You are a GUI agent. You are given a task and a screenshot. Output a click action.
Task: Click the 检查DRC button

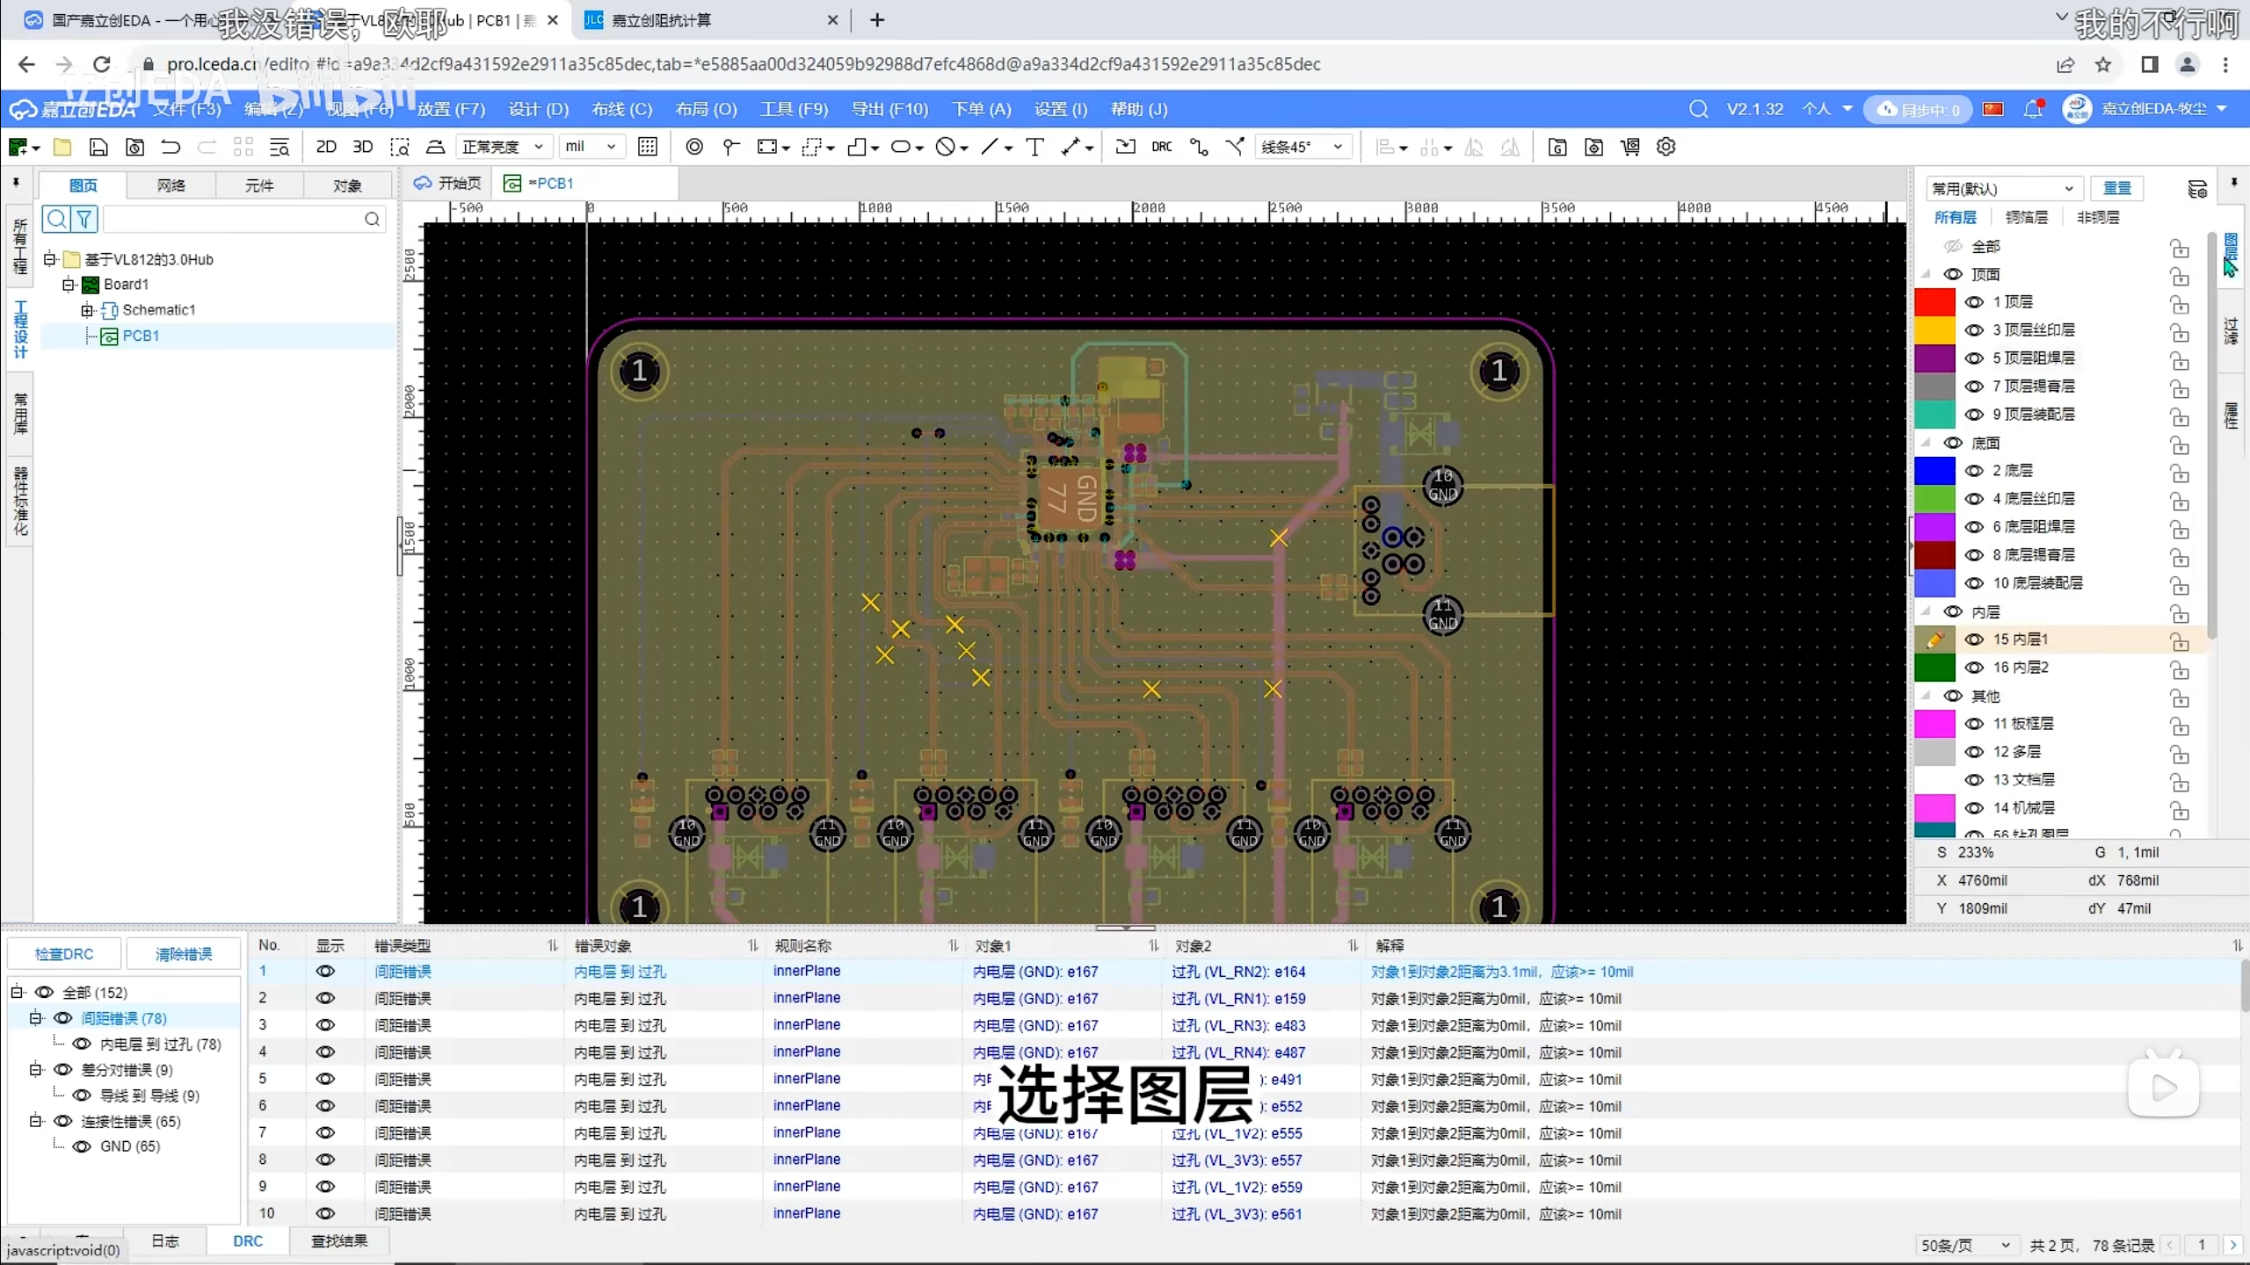click(64, 954)
